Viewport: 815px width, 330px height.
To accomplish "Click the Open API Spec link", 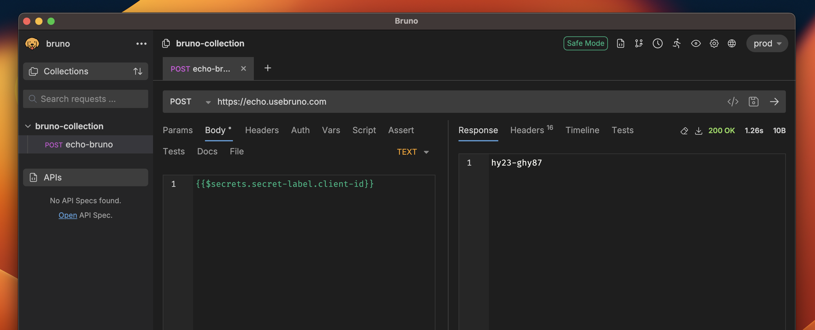I will [68, 215].
